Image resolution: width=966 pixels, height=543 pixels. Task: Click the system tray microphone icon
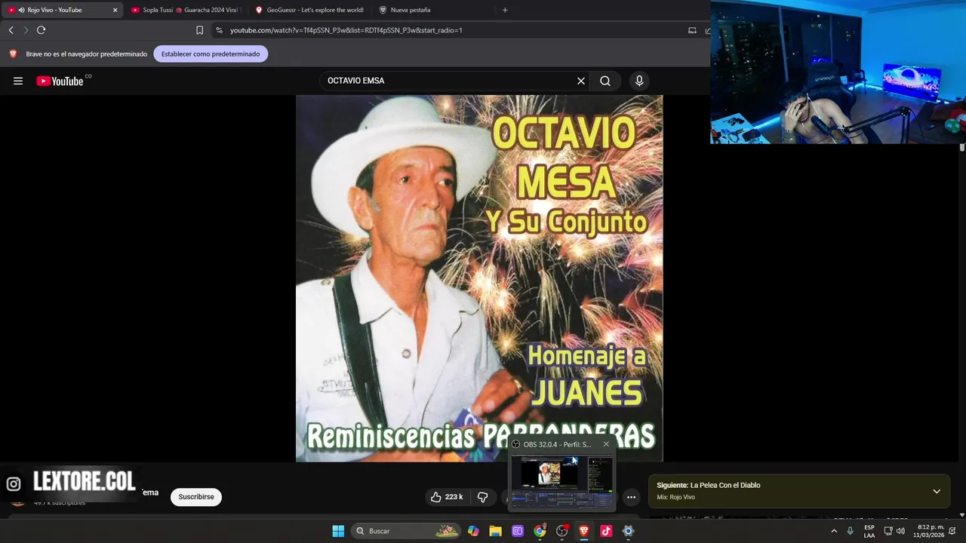[850, 531]
